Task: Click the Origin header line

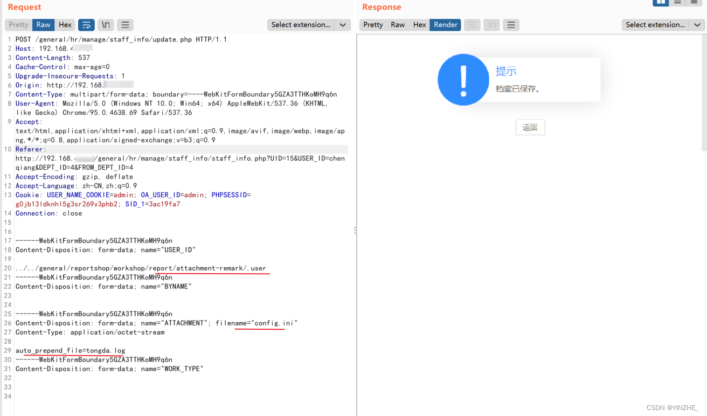Action: pyautogui.click(x=74, y=85)
